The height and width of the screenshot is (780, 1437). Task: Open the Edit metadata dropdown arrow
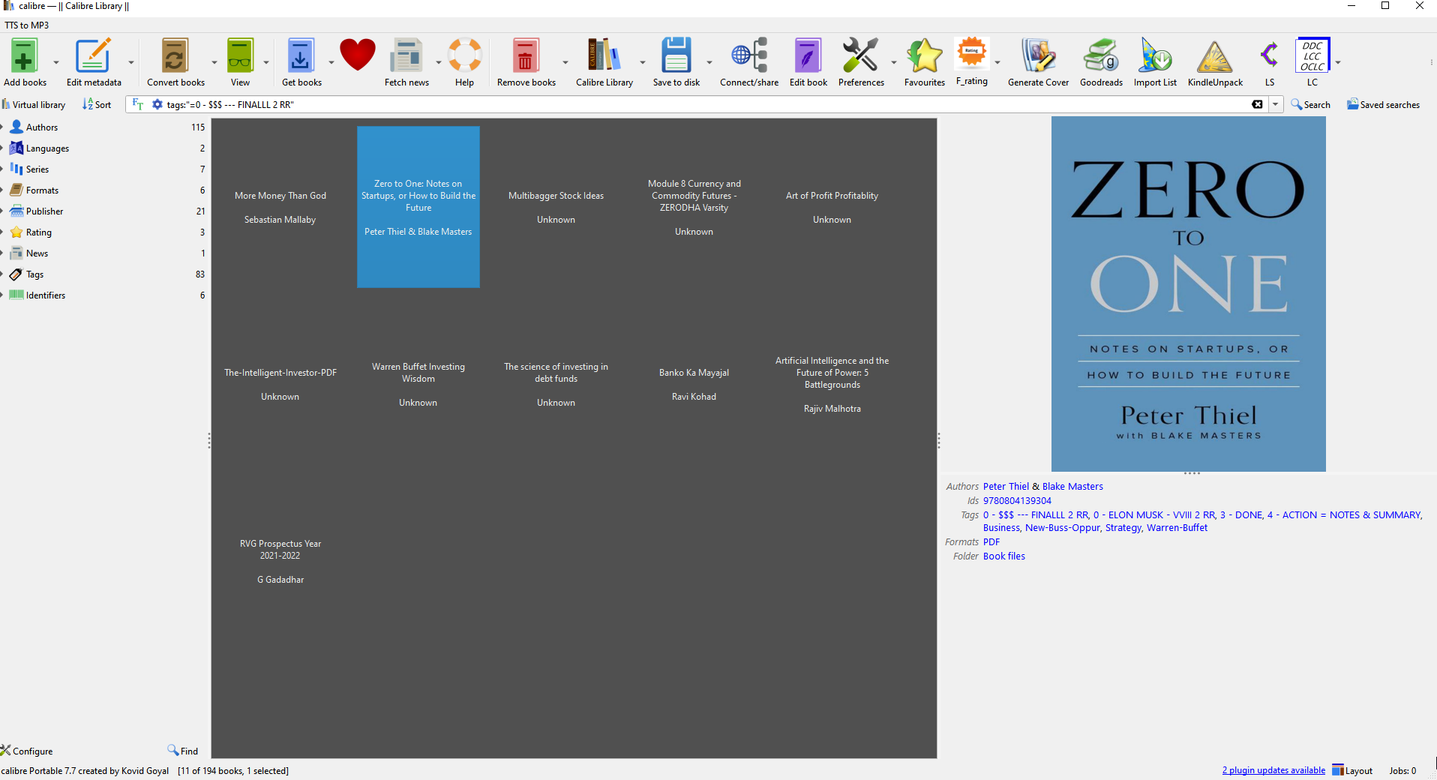pyautogui.click(x=131, y=63)
